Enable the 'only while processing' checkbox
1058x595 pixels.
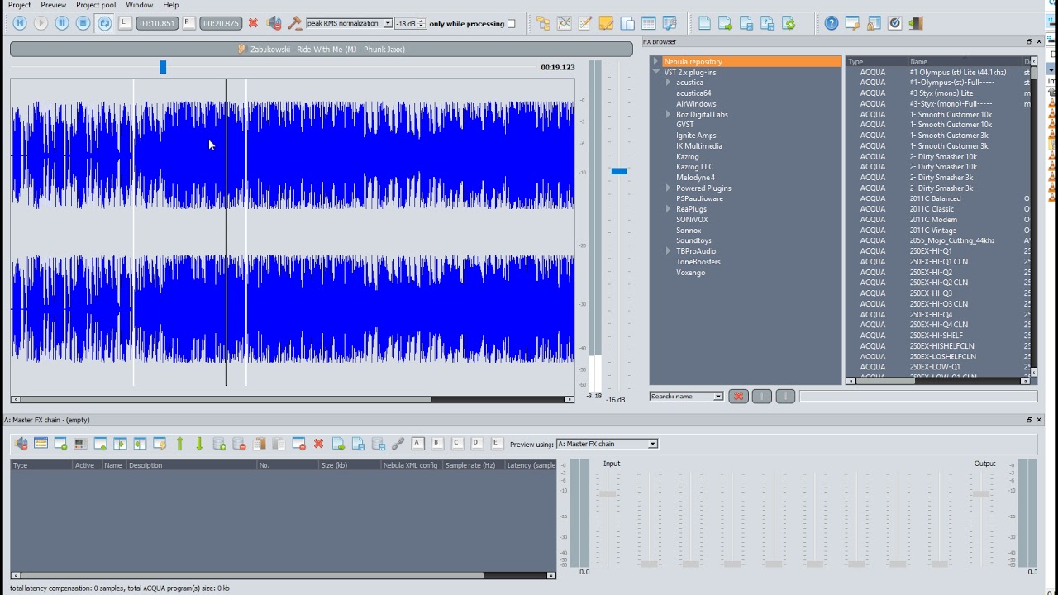(511, 24)
